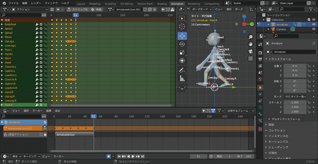Open the Tool properties tab
This screenshot has width=318, height=164.
point(260,45)
